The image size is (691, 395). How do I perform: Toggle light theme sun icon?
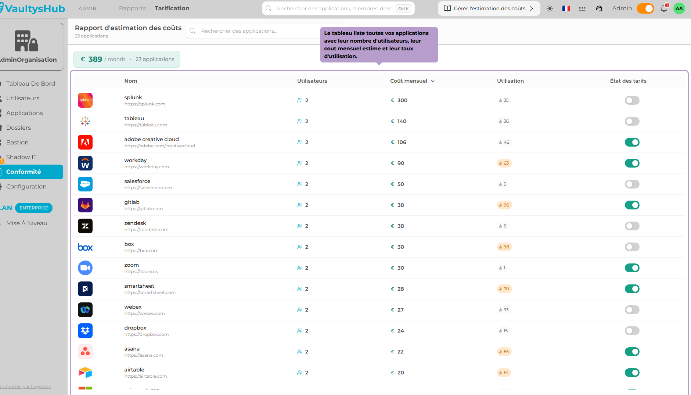pyautogui.click(x=550, y=8)
